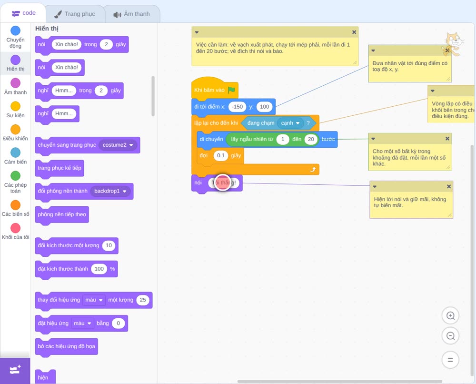Click the green flag on Khi bấm vào block
Viewport: 476px width, 384px height.
point(232,90)
